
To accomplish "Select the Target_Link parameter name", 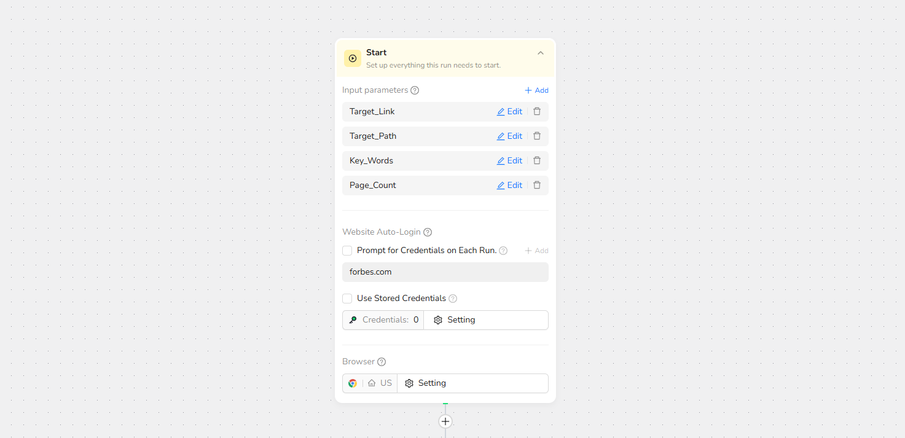I will tap(372, 112).
